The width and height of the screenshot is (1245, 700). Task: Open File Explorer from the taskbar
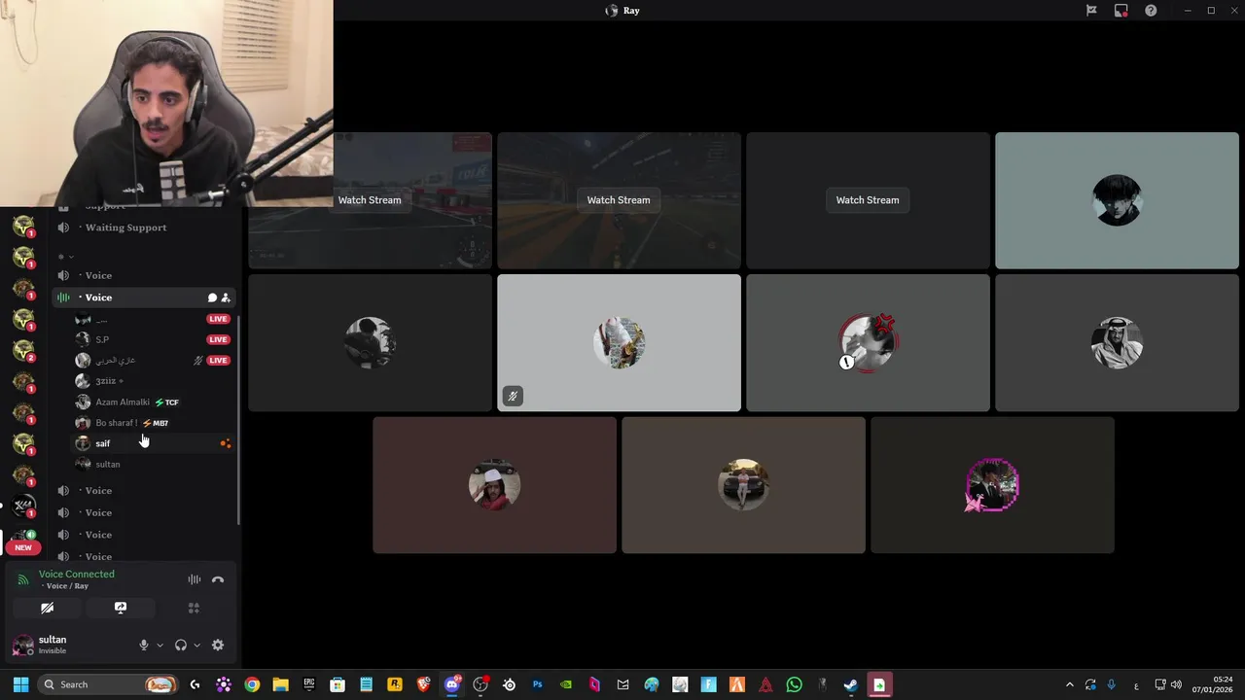coord(280,684)
